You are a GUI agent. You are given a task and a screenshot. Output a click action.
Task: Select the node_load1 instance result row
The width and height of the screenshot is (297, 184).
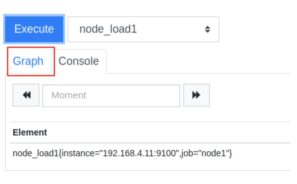150,153
